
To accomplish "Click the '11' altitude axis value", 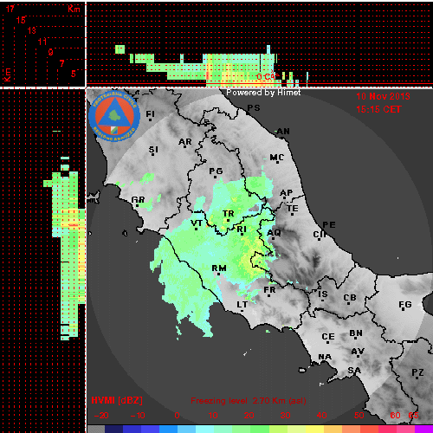I will coord(42,42).
